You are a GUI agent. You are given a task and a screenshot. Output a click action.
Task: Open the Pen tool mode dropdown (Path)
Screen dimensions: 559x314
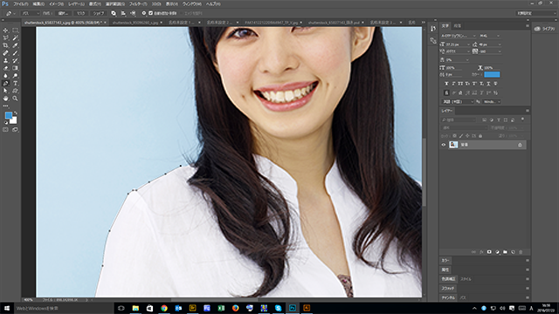(x=30, y=13)
